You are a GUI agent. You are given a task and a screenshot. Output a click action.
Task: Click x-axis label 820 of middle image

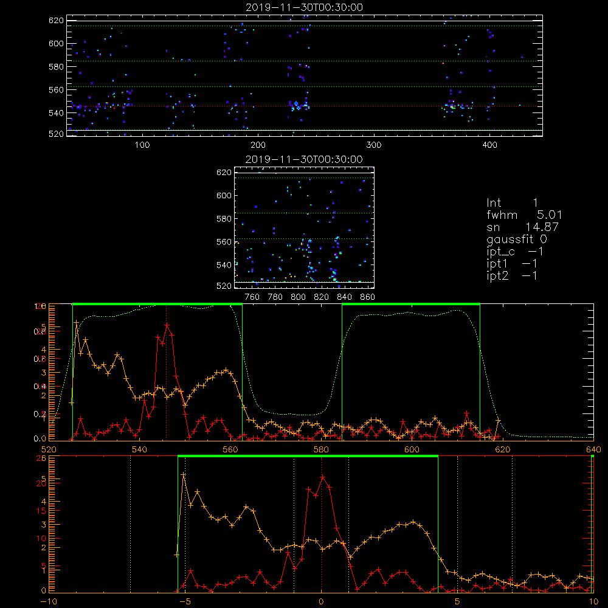click(322, 297)
